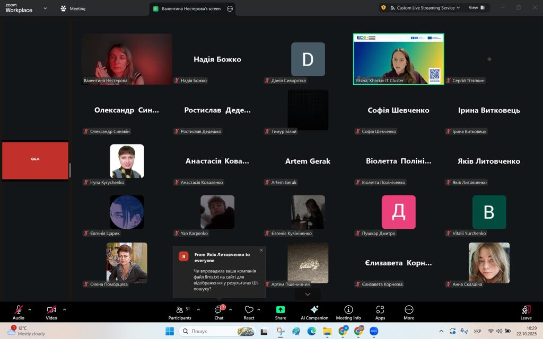Open the Participants panel
Screen dimensions: 543x339
tap(180, 311)
